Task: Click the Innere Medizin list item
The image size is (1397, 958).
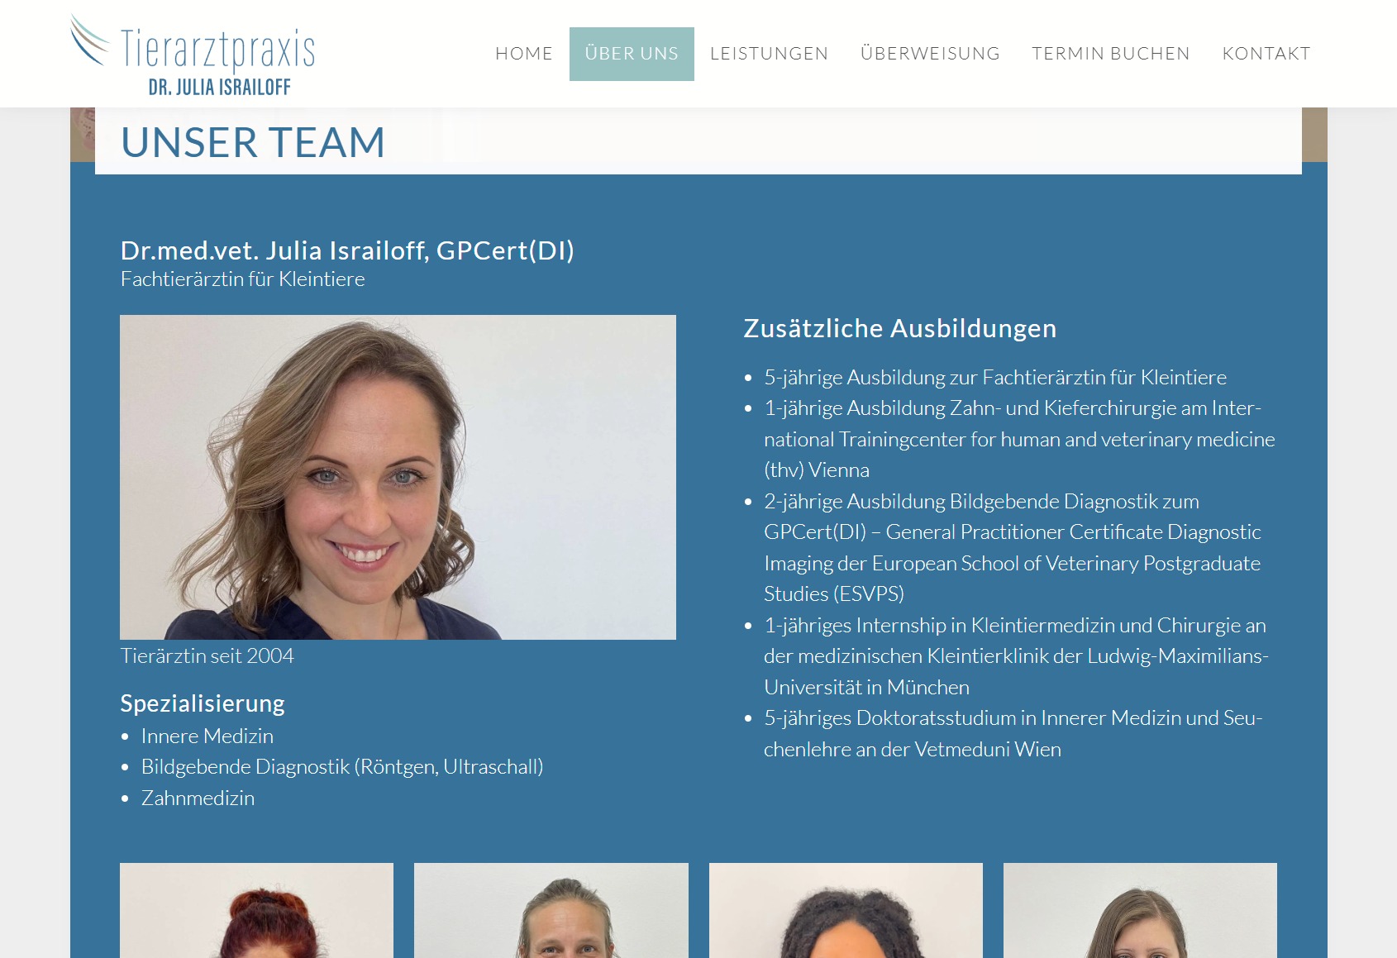Action: point(207,736)
